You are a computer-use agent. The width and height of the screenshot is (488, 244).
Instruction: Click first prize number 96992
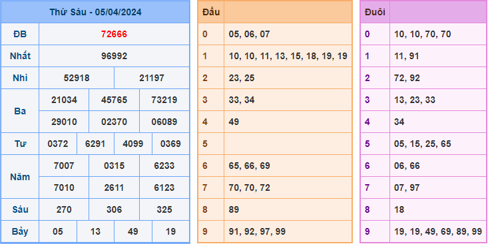114,57
